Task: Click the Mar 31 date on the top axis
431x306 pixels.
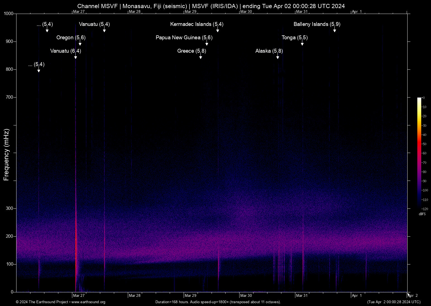Action: pos(302,12)
